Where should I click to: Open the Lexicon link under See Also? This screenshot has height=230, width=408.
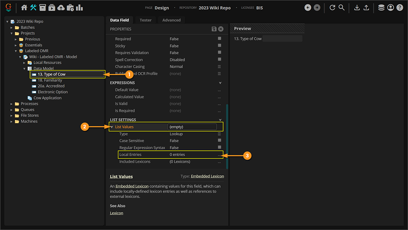click(116, 213)
